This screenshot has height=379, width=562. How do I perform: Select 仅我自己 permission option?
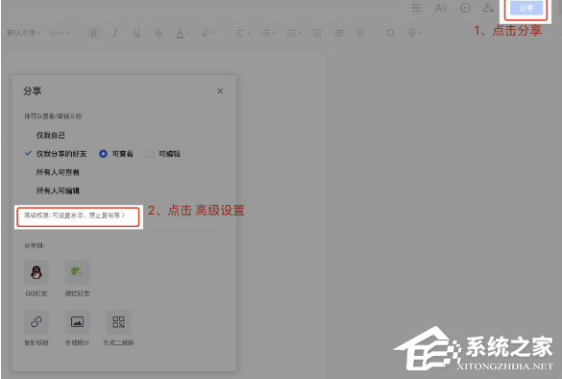(51, 136)
